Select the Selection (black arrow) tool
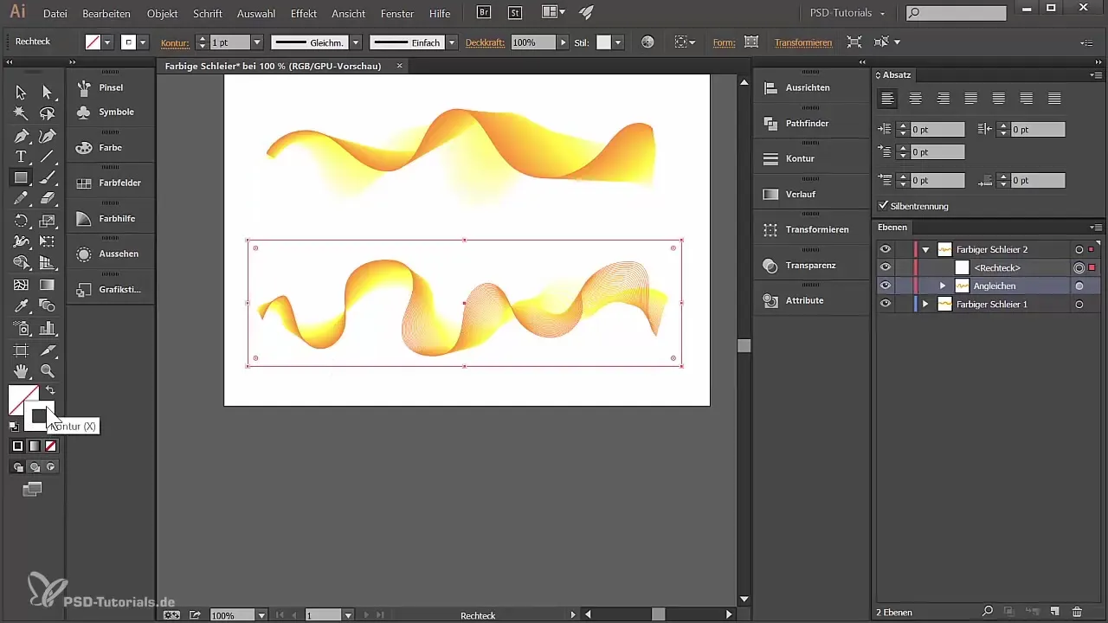This screenshot has width=1108, height=623. click(21, 93)
